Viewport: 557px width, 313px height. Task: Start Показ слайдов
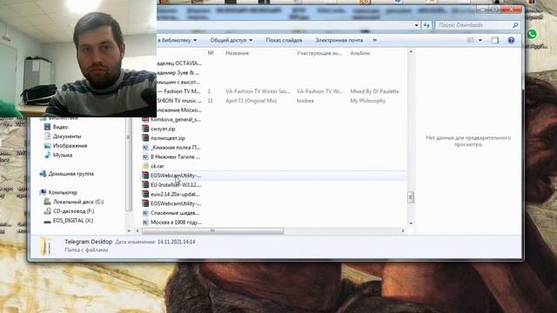284,40
